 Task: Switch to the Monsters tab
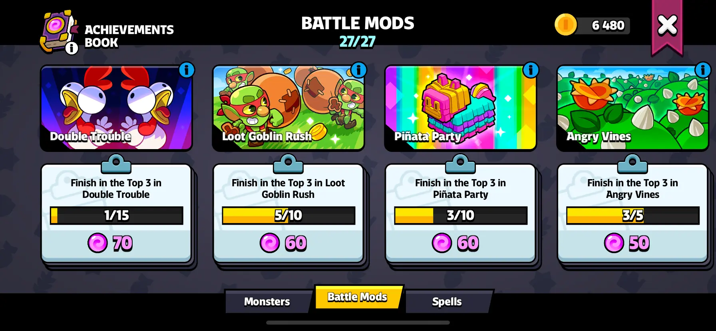pos(268,301)
